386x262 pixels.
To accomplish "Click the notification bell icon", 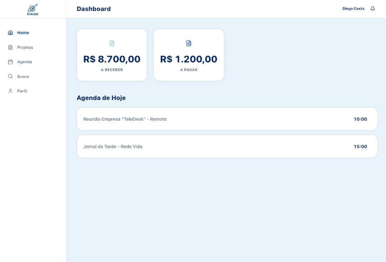I will 373,8.
